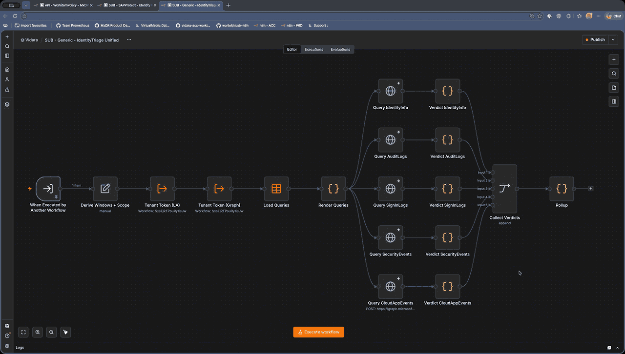Click the Verdict AuditLogs code node
Image resolution: width=625 pixels, height=354 pixels.
tap(448, 140)
